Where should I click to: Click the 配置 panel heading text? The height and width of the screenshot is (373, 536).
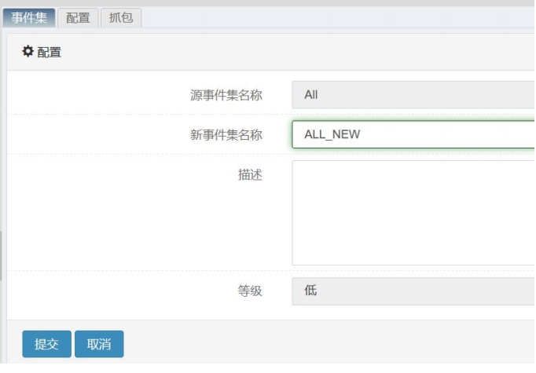tap(50, 53)
